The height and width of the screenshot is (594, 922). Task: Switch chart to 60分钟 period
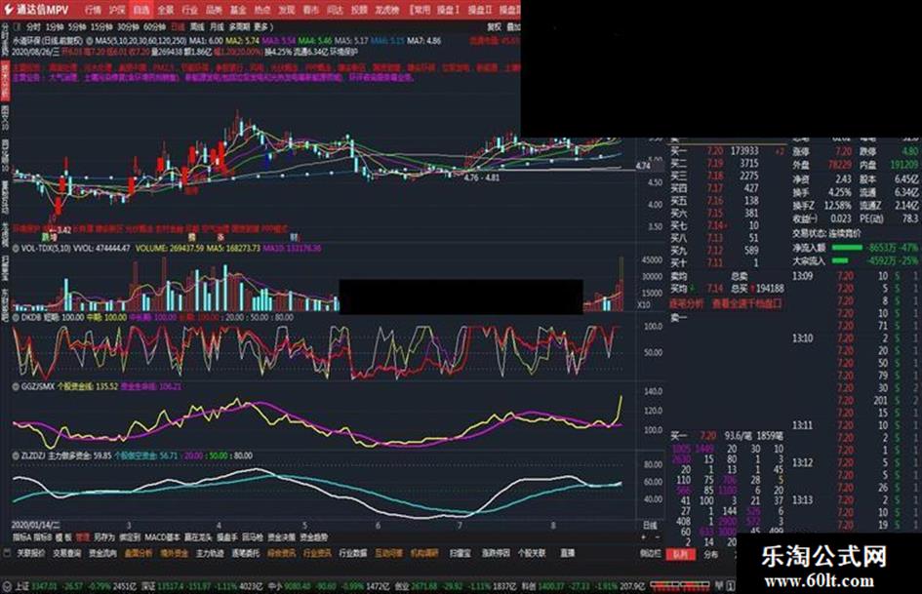[154, 27]
